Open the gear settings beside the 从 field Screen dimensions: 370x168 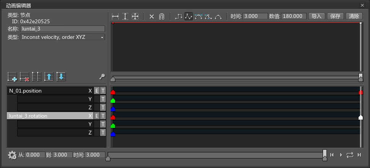pos(12,155)
